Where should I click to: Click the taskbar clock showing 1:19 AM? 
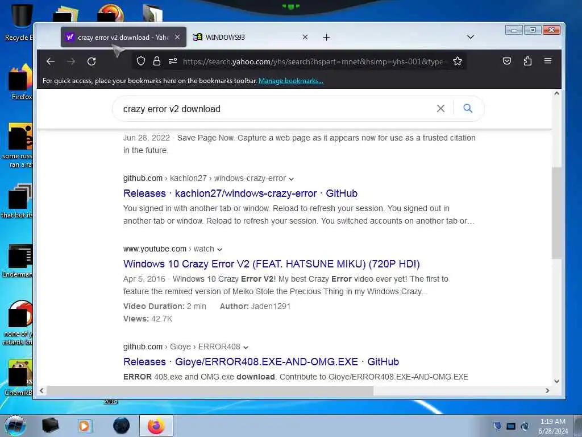553,426
